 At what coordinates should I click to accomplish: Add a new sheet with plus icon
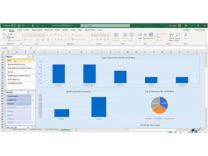point(76,130)
